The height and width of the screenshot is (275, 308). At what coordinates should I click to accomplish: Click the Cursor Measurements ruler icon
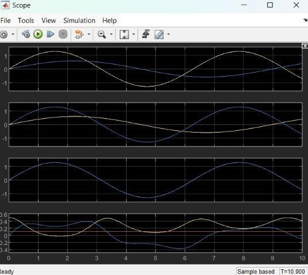coord(159,35)
